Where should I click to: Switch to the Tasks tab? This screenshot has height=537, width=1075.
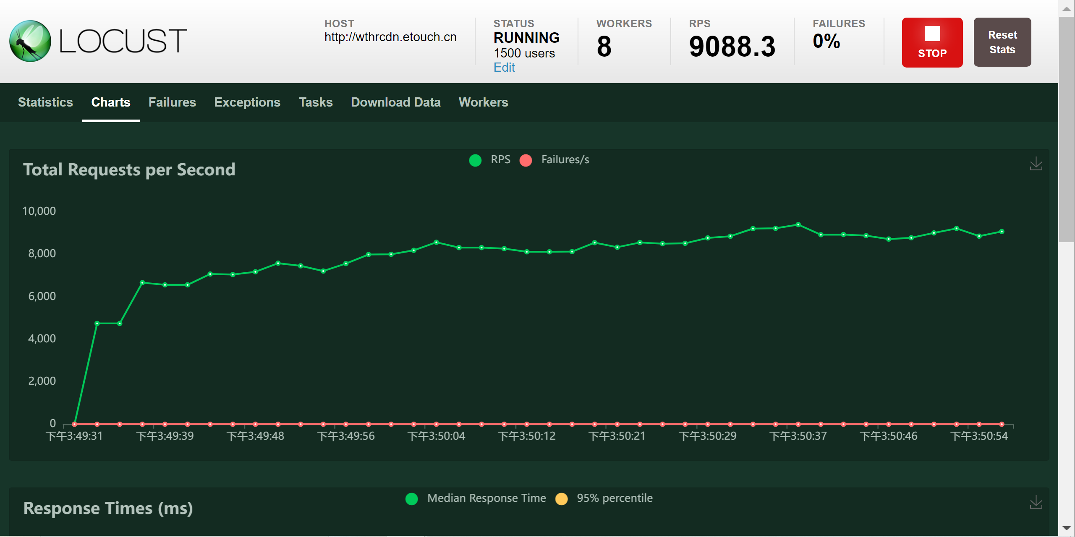(x=316, y=102)
